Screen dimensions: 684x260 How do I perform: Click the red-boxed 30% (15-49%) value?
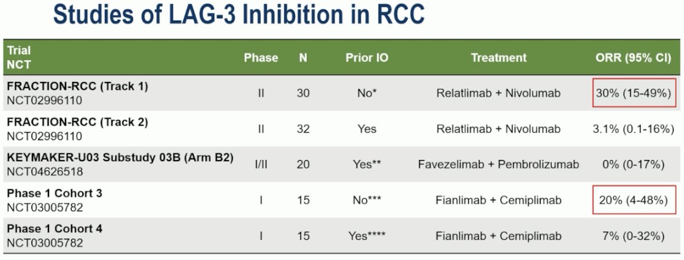click(x=633, y=93)
